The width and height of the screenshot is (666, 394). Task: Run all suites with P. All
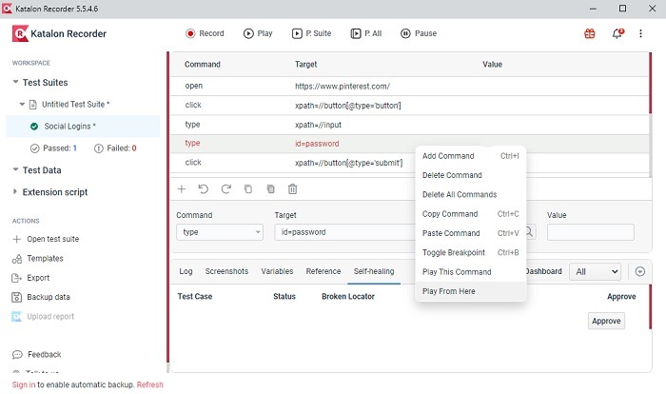click(366, 33)
